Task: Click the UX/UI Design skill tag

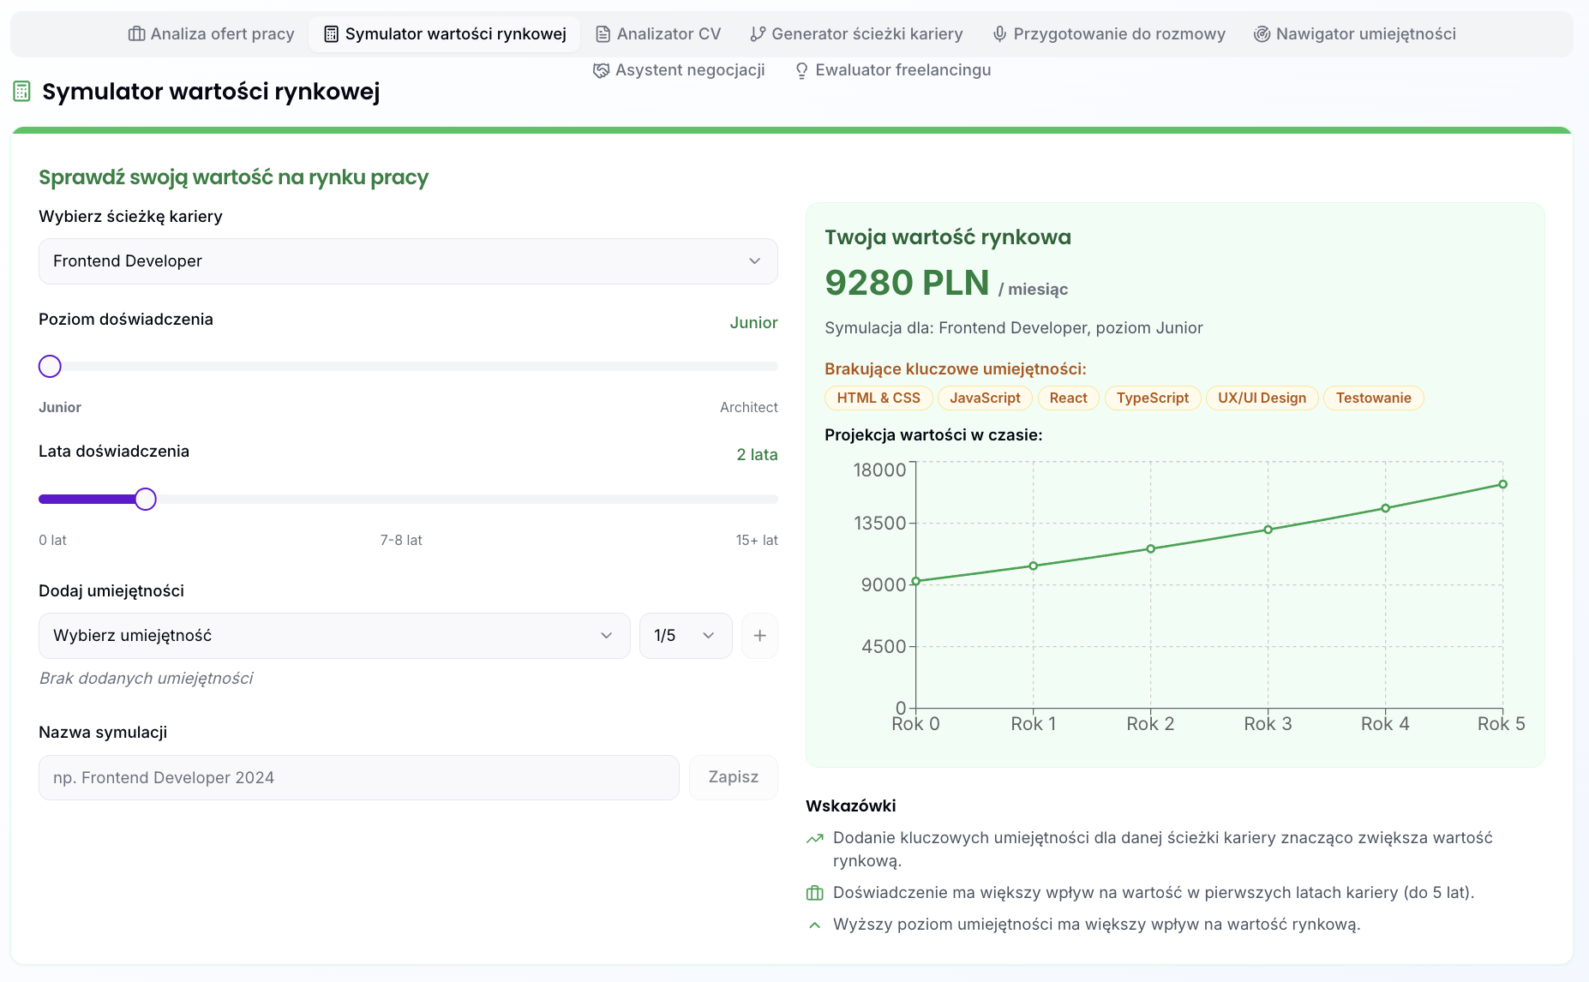Action: [1262, 398]
